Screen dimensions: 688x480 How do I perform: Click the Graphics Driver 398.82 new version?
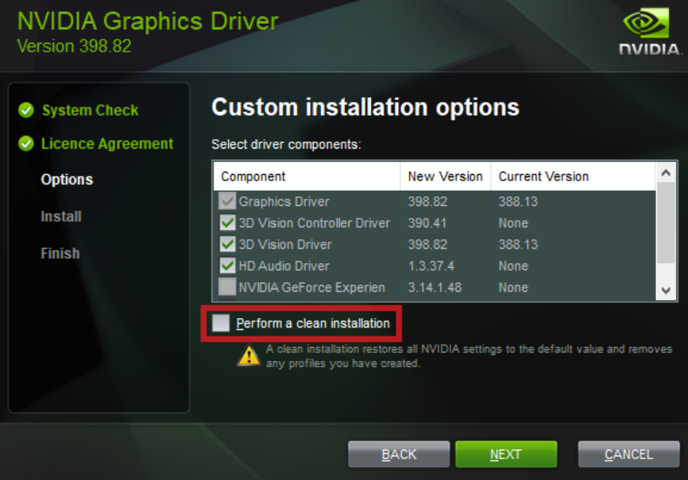(427, 201)
